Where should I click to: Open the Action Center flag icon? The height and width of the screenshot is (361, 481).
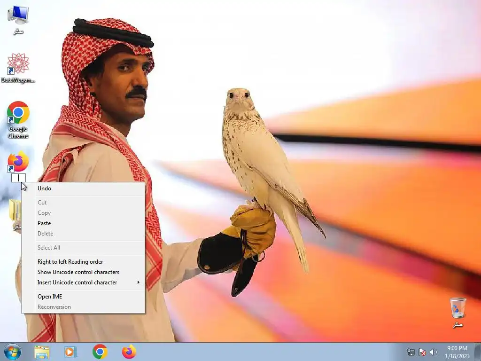click(x=422, y=352)
